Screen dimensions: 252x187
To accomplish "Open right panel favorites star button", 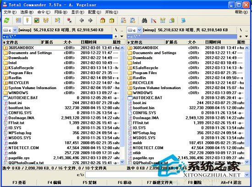I will click(241, 37).
